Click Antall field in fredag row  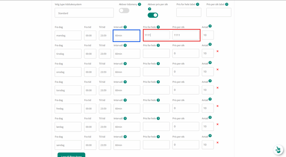[208, 108]
